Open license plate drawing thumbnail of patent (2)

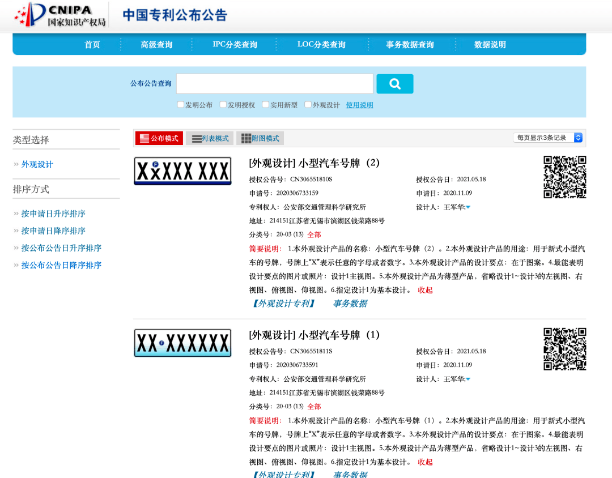coord(182,170)
